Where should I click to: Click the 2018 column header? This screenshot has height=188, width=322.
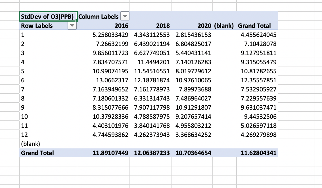coord(163,26)
